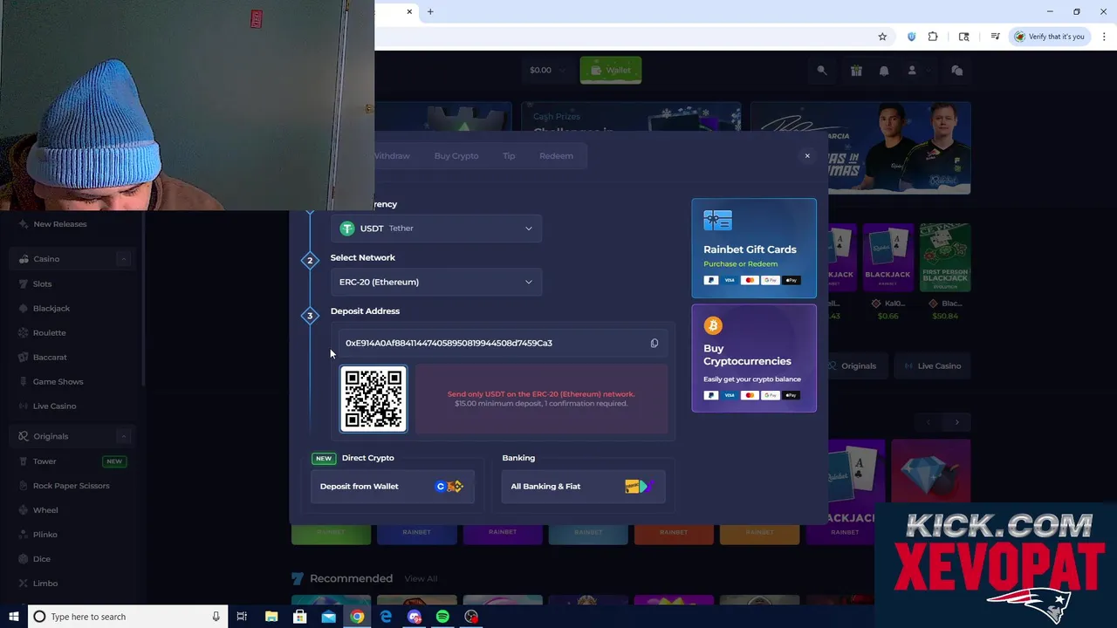Open the Chrome extensions puzzle icon
This screenshot has height=628, width=1117.
[933, 37]
